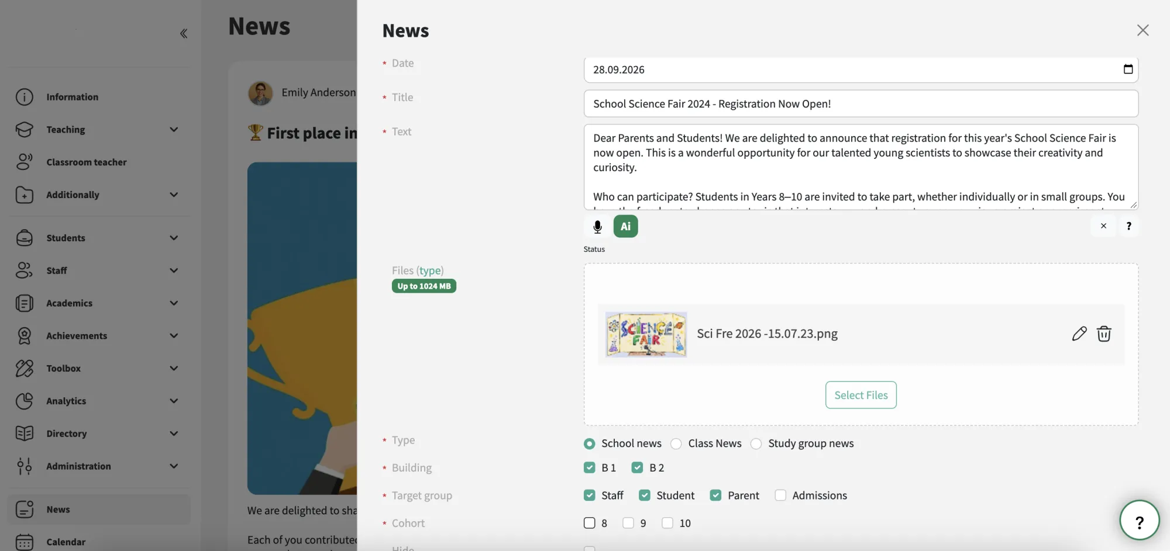This screenshot has width=1170, height=551.
Task: Click the Date field showing 28.09.2026
Action: tap(861, 70)
